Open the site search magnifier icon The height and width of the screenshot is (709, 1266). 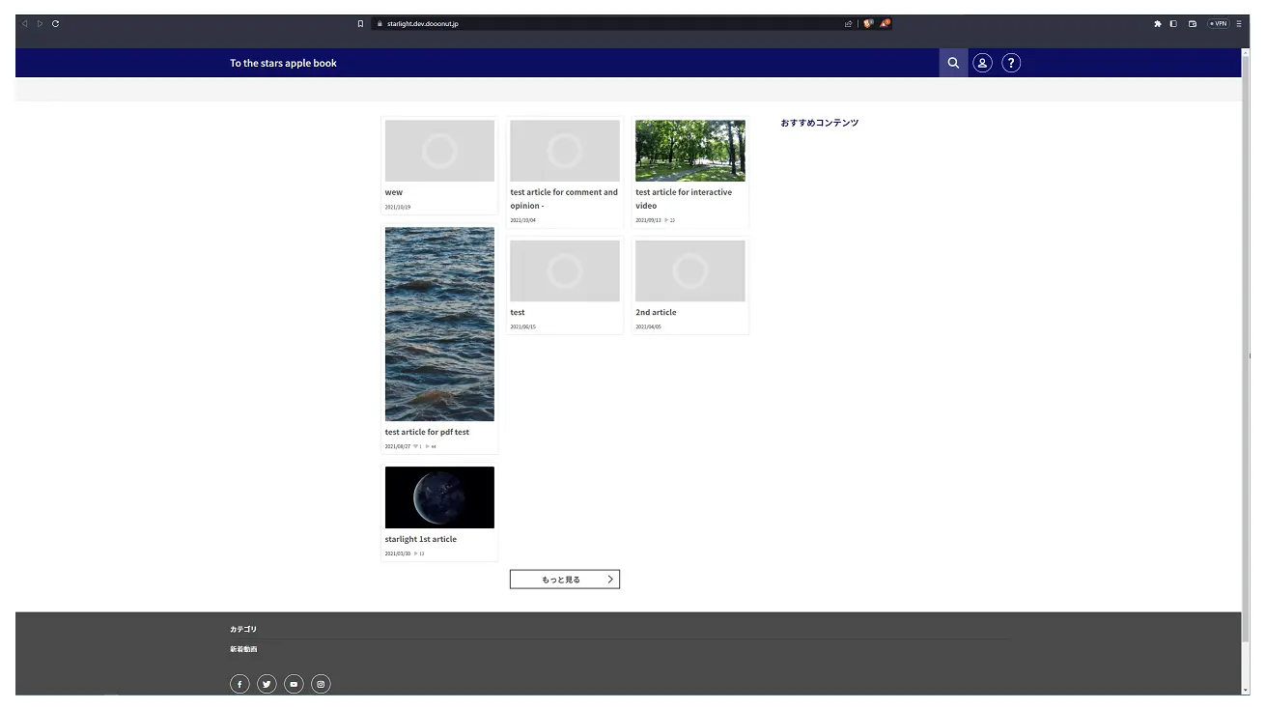click(953, 63)
